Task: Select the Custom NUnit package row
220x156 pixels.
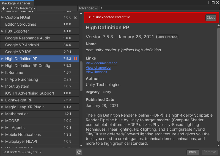Action: (x=40, y=17)
